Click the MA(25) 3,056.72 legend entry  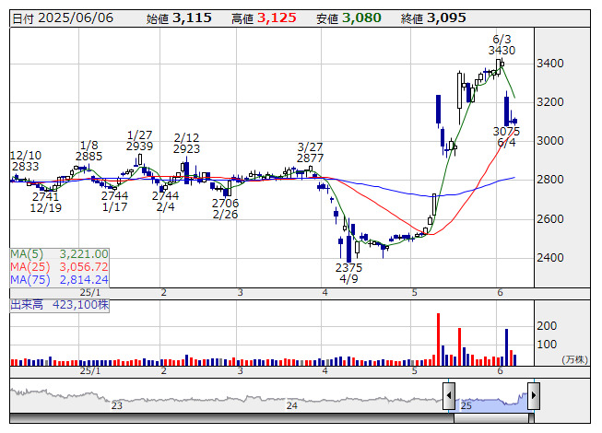(x=59, y=267)
